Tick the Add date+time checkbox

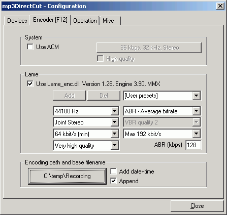coord(113,171)
